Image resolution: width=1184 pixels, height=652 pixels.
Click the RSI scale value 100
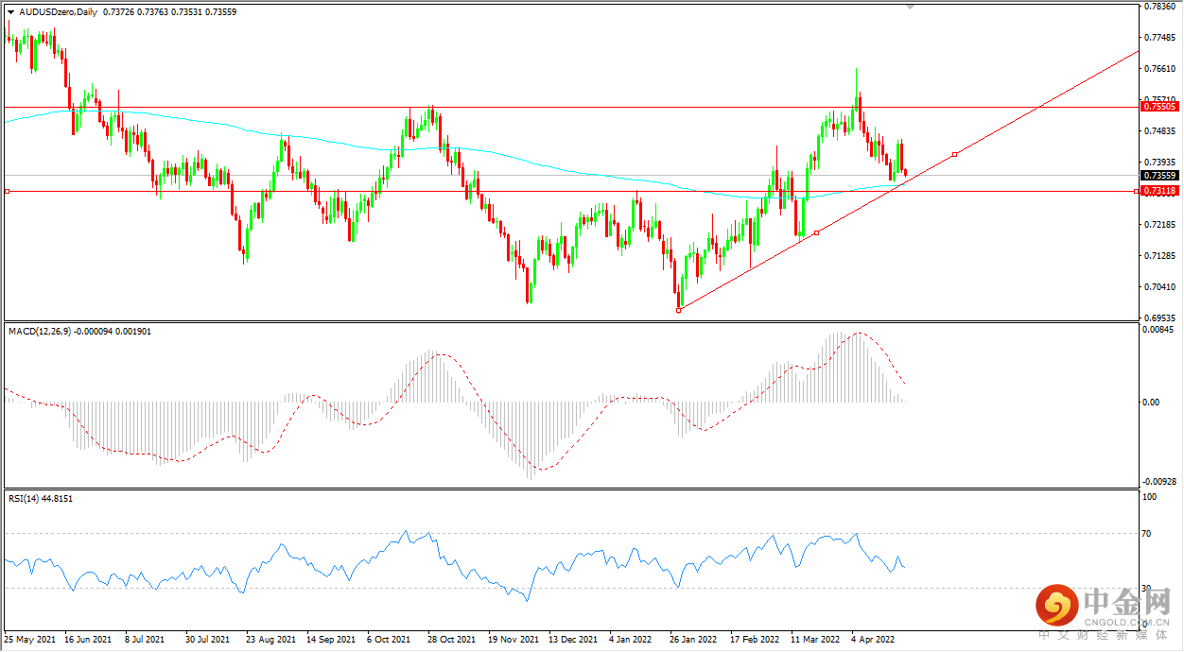point(1151,495)
